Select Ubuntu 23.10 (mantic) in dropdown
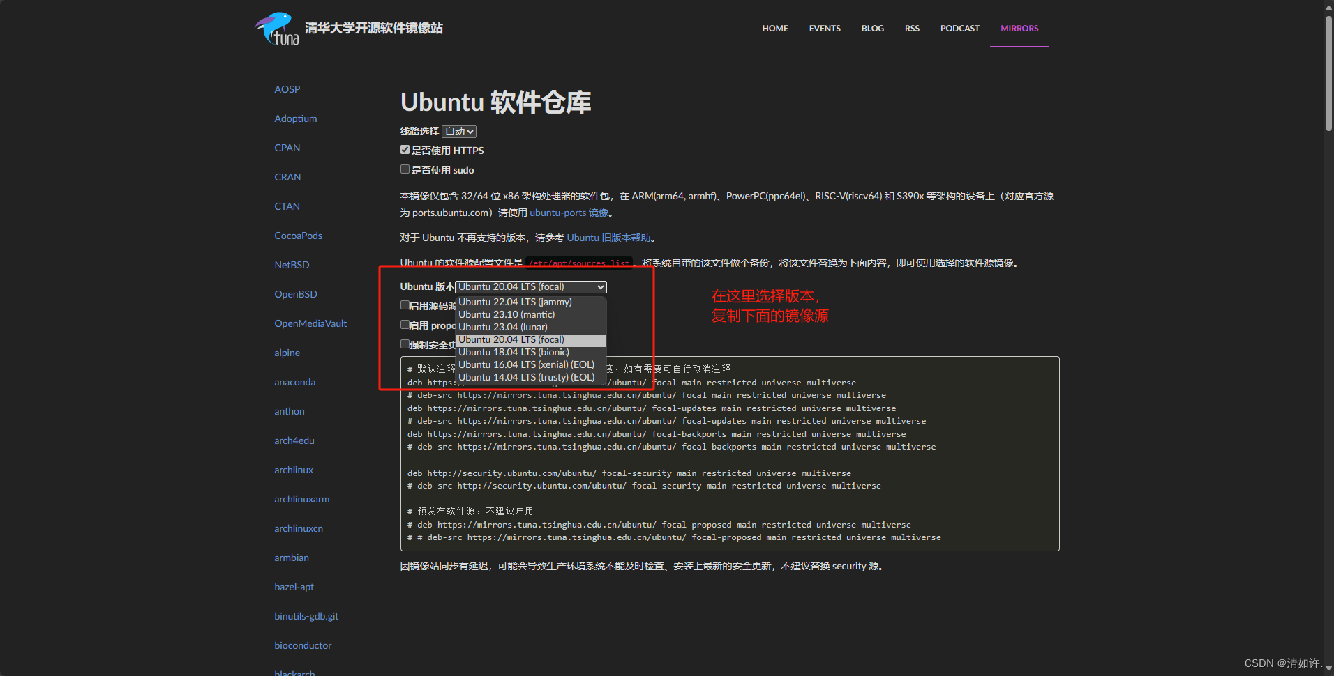The height and width of the screenshot is (676, 1334). (x=507, y=314)
